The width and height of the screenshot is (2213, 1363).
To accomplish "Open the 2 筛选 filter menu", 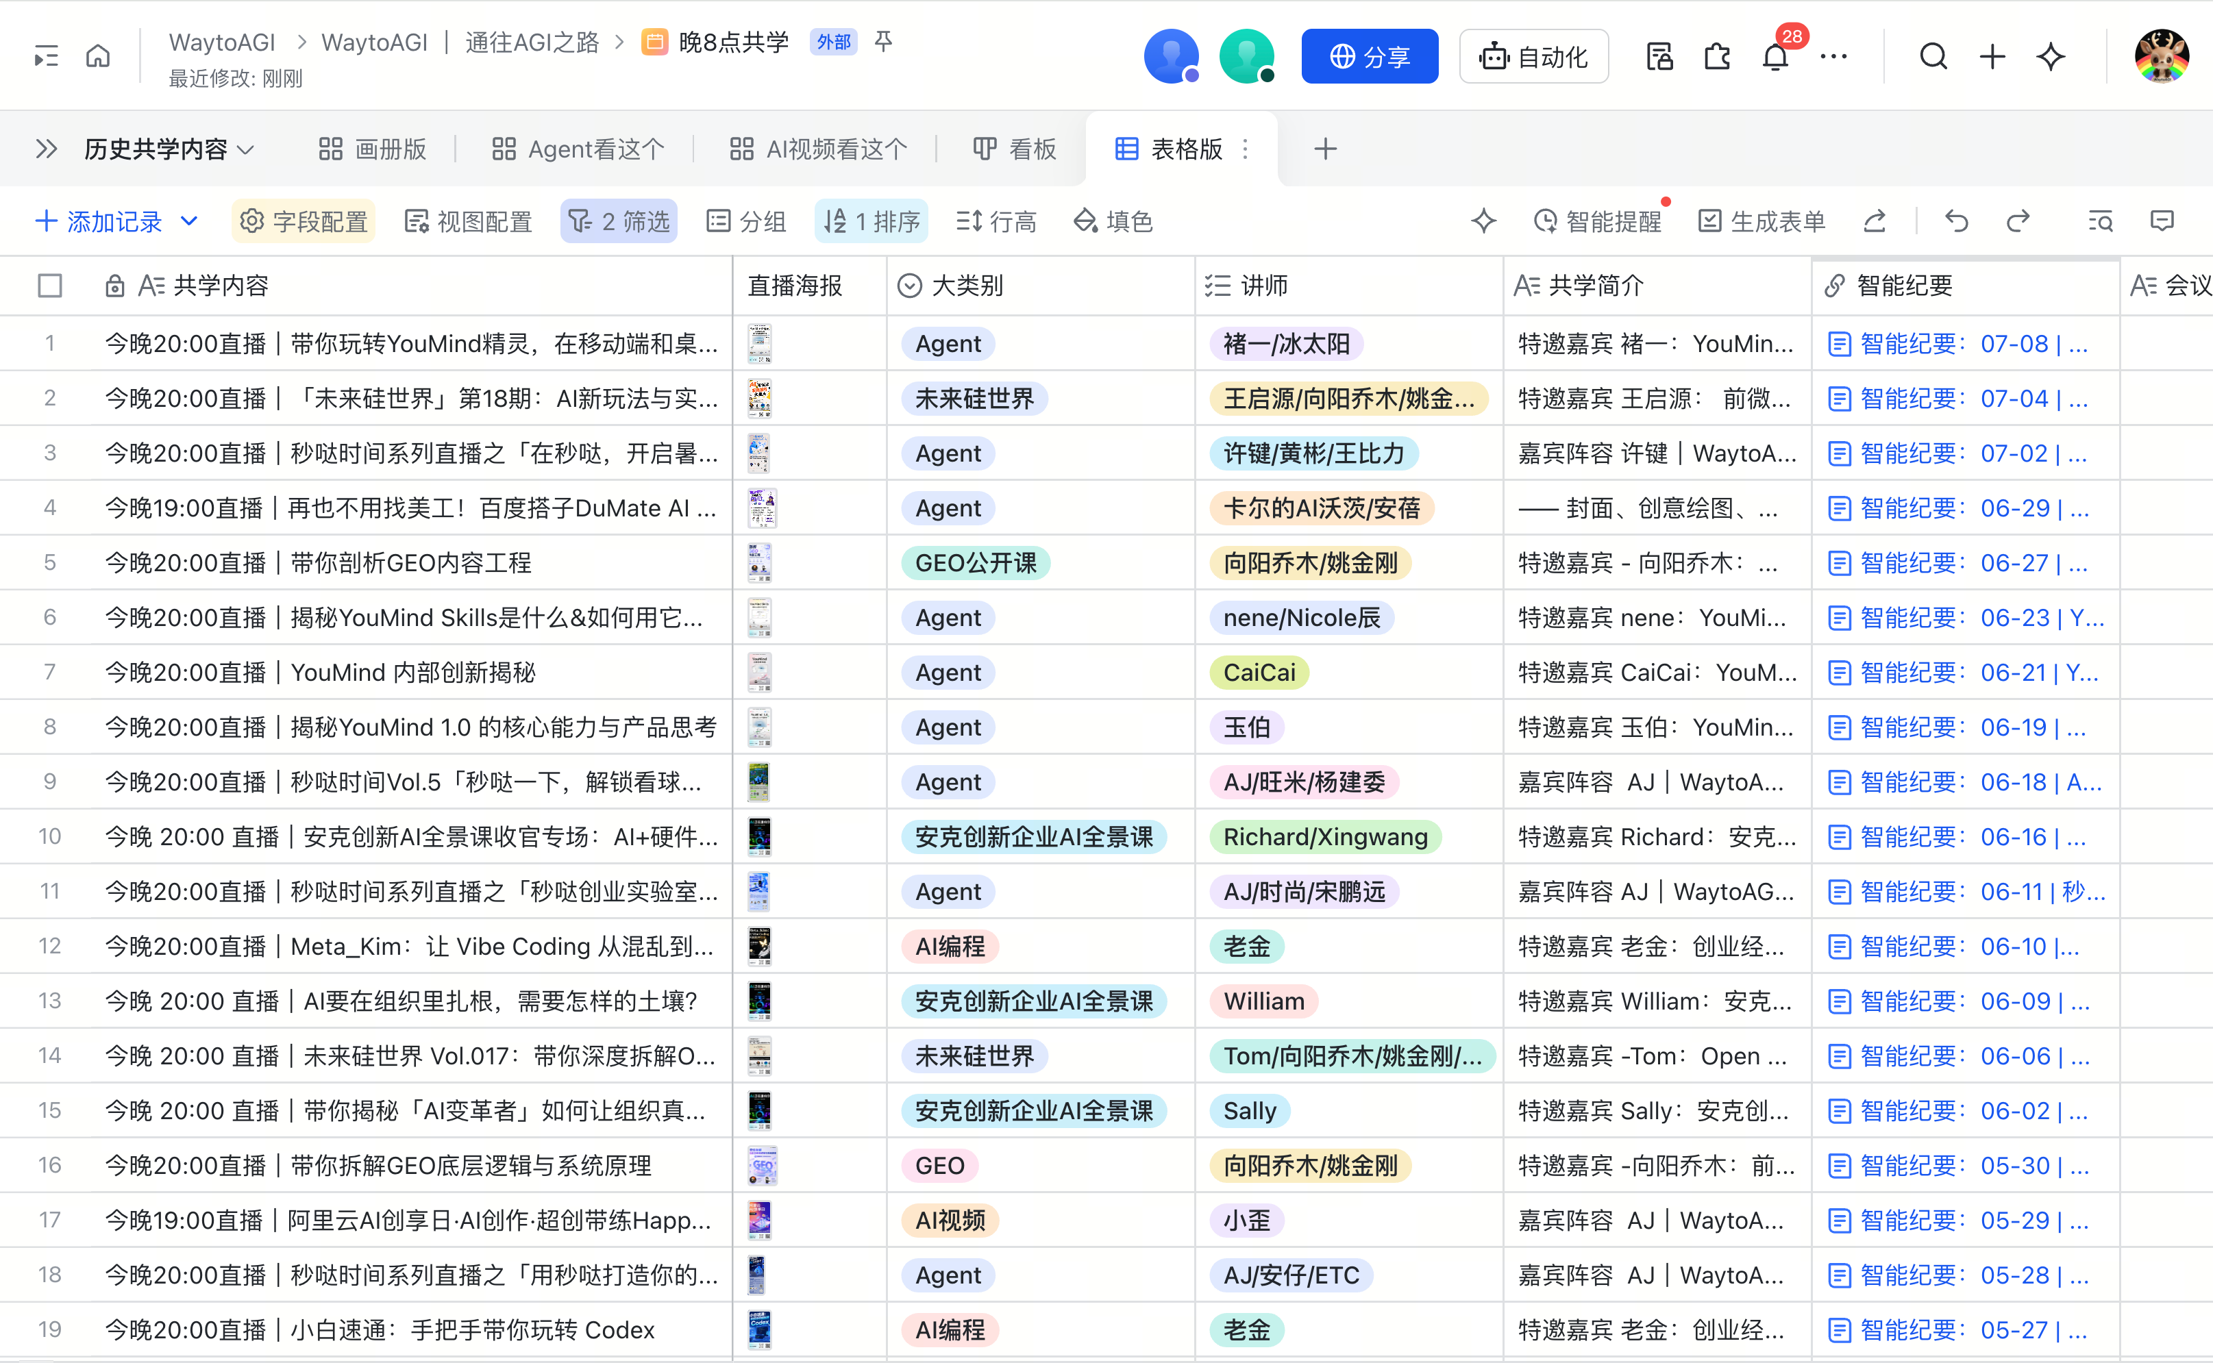I will (619, 221).
